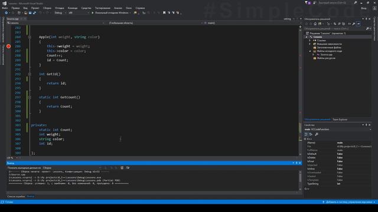Click Добавить в систему управления версиями

pyautogui.click(x=349, y=202)
